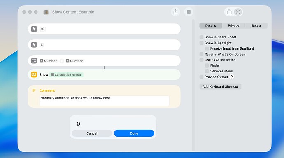
Task: Click Done in the result dialog
Action: point(134,133)
